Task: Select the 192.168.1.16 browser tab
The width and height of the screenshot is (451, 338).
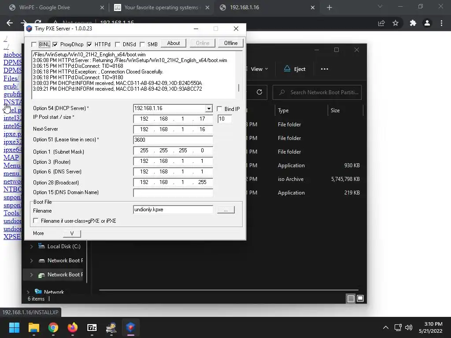Action: (x=244, y=7)
